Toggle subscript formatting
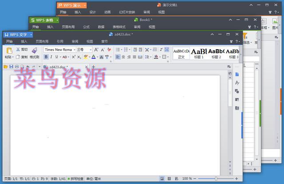284x184 pixels. pos(79,57)
